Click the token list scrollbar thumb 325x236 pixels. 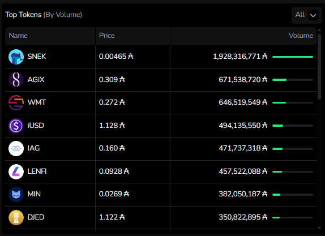(319, 67)
